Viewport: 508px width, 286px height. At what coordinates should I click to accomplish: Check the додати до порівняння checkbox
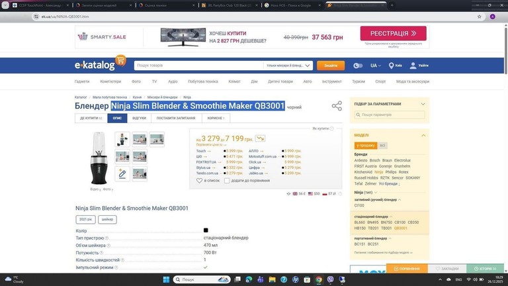coord(227,181)
